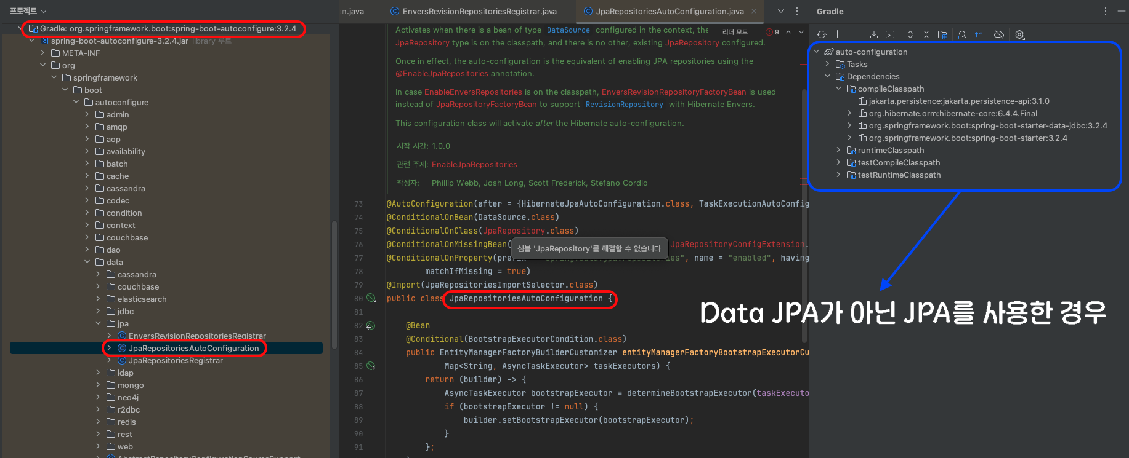Click the error count indicator showing 9
This screenshot has height=458, width=1129.
[x=772, y=32]
